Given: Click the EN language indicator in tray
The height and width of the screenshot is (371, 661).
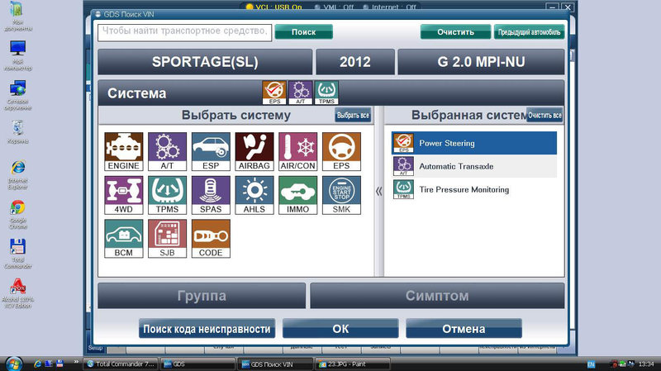Looking at the screenshot, I should coord(591,364).
